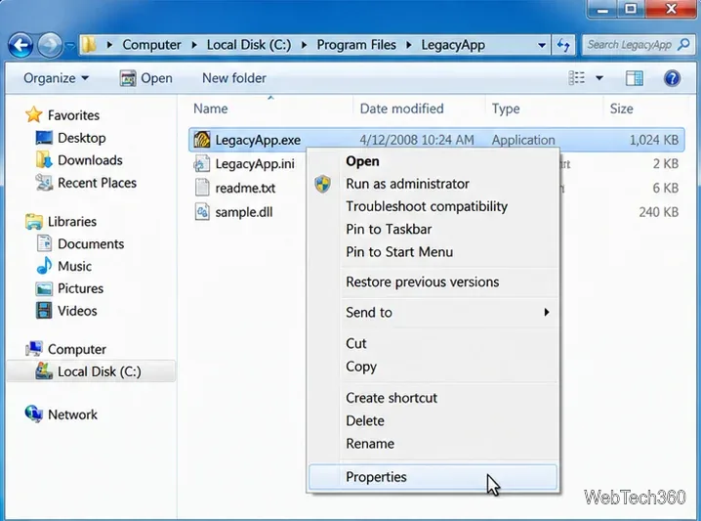Expand arrow after Local Disk (C:) breadcrumb
701x521 pixels.
(304, 45)
